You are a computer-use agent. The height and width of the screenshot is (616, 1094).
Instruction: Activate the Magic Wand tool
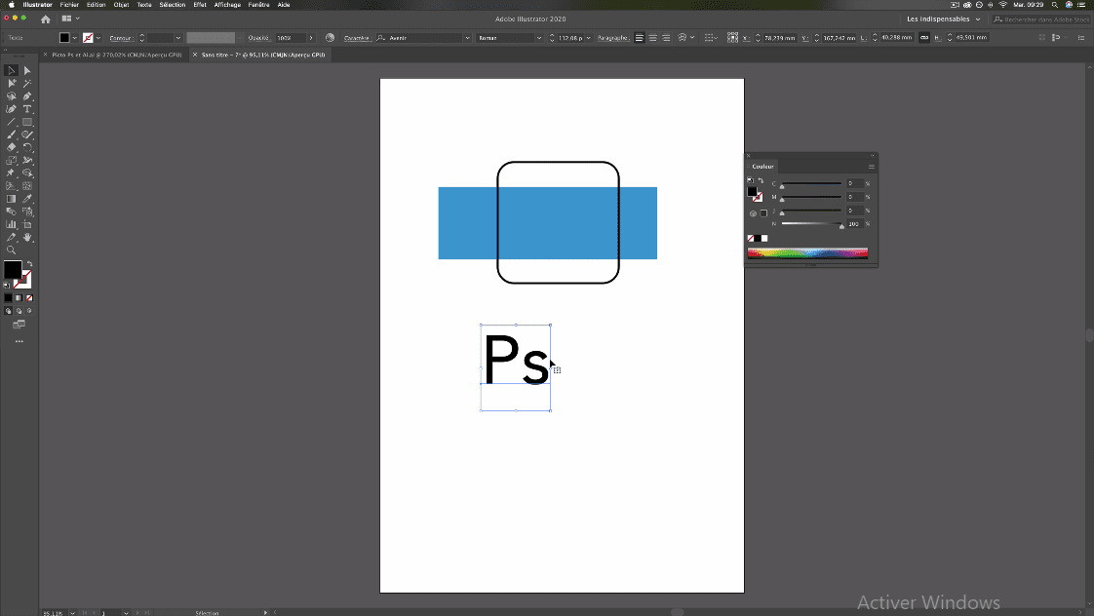28,84
